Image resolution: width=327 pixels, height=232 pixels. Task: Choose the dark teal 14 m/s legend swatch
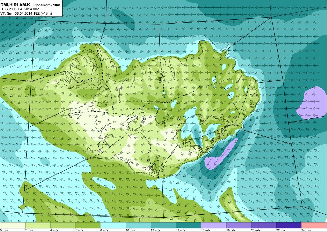click(x=189, y=225)
